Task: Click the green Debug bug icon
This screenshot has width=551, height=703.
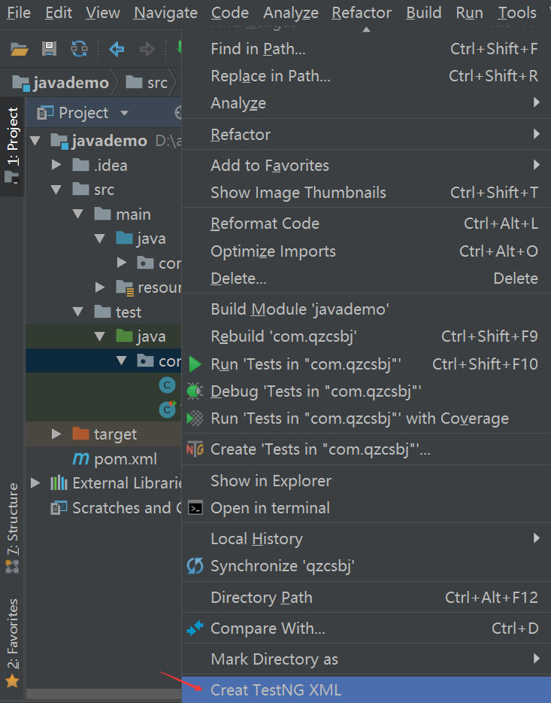Action: [x=195, y=391]
